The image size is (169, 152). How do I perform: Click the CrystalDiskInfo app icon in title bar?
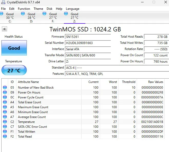pos(3,2)
